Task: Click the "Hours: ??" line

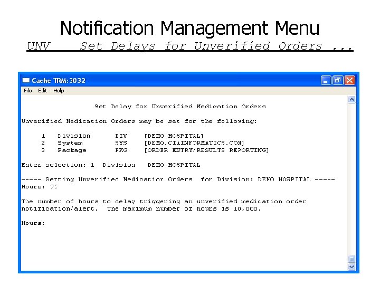Action: click(x=40, y=187)
